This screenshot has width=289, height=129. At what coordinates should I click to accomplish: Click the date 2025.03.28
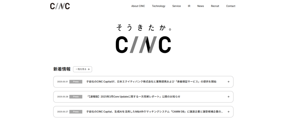click(x=63, y=97)
